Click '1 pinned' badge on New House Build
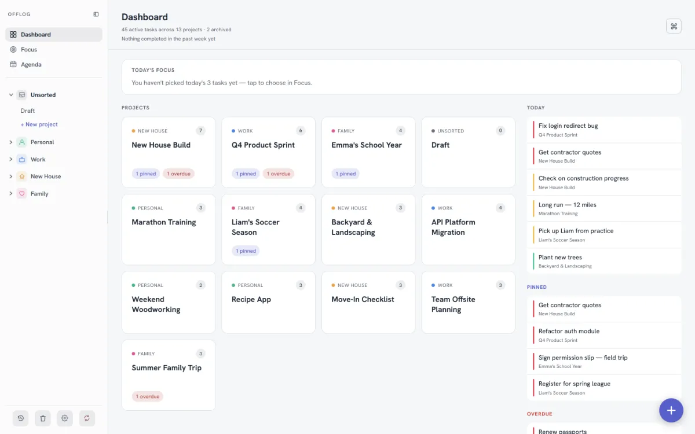695x434 pixels. point(146,174)
